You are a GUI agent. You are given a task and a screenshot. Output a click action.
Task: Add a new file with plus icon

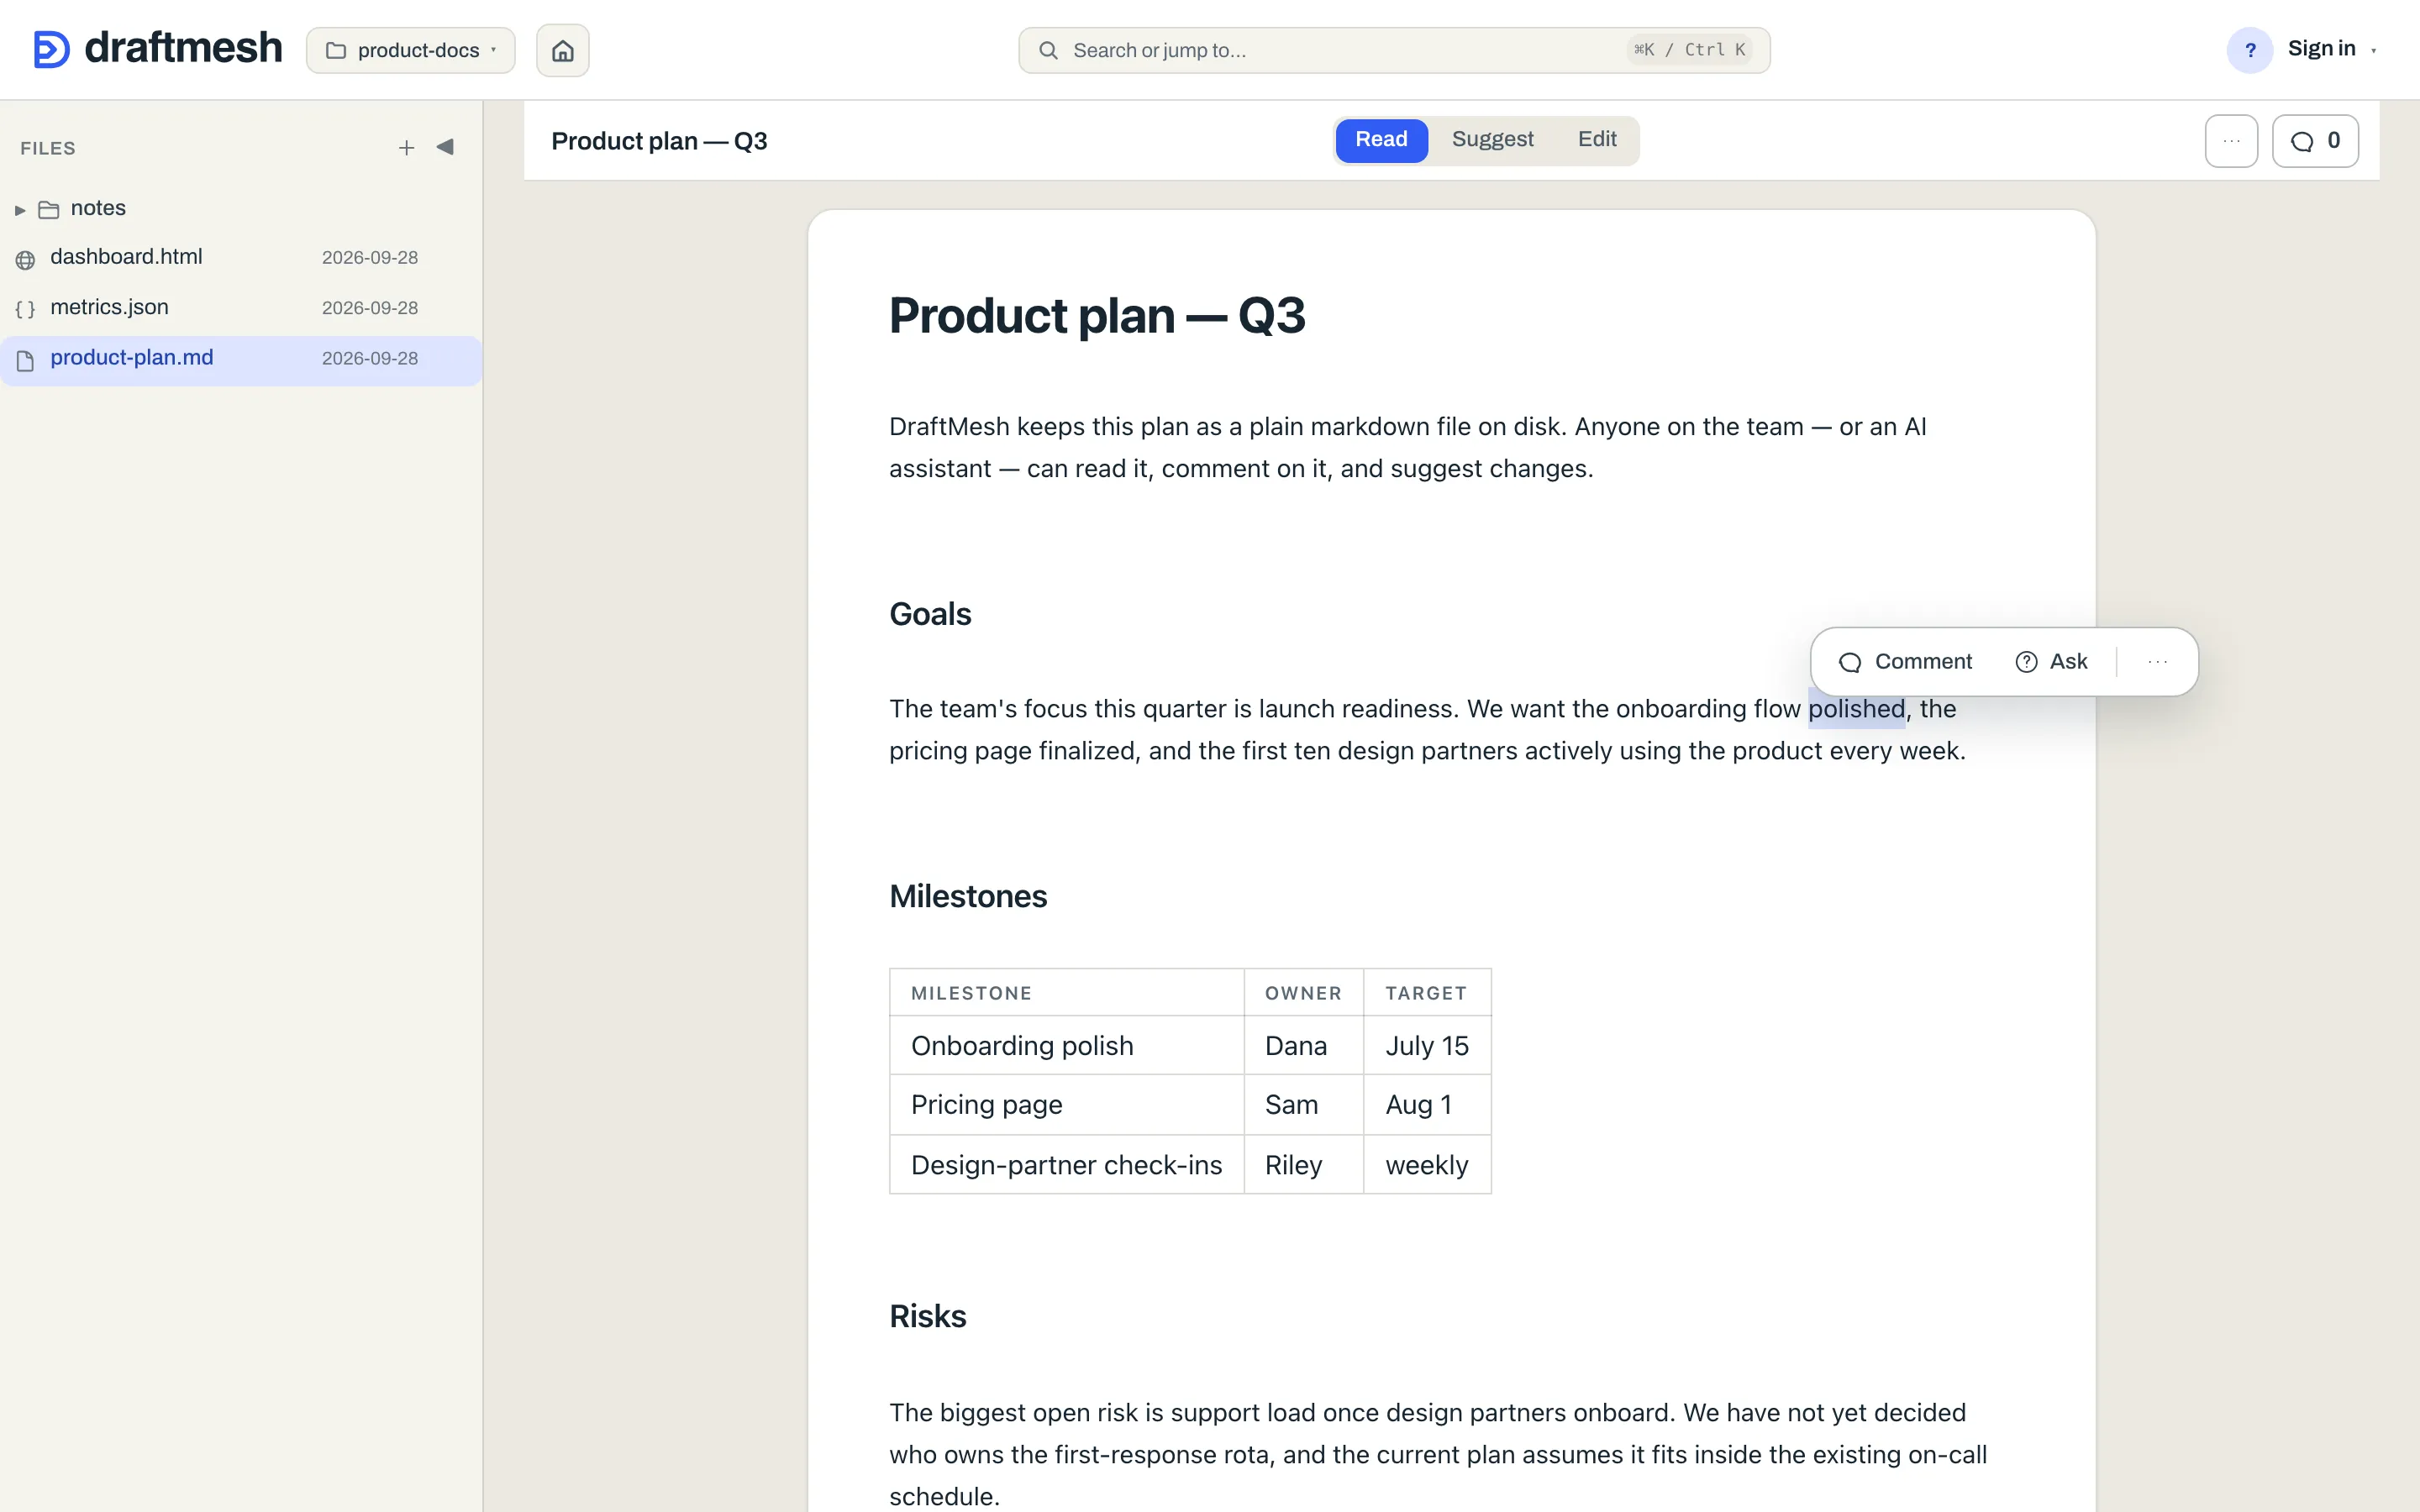[406, 148]
